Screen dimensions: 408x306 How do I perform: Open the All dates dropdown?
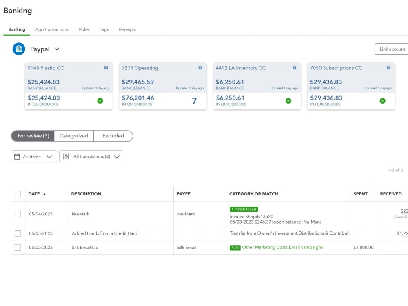[x=34, y=156]
